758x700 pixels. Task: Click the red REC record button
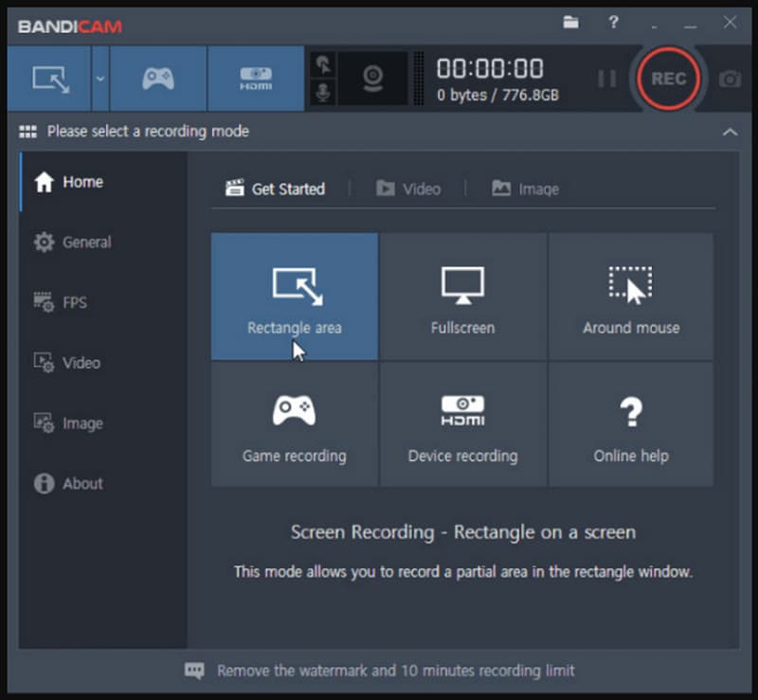[668, 79]
